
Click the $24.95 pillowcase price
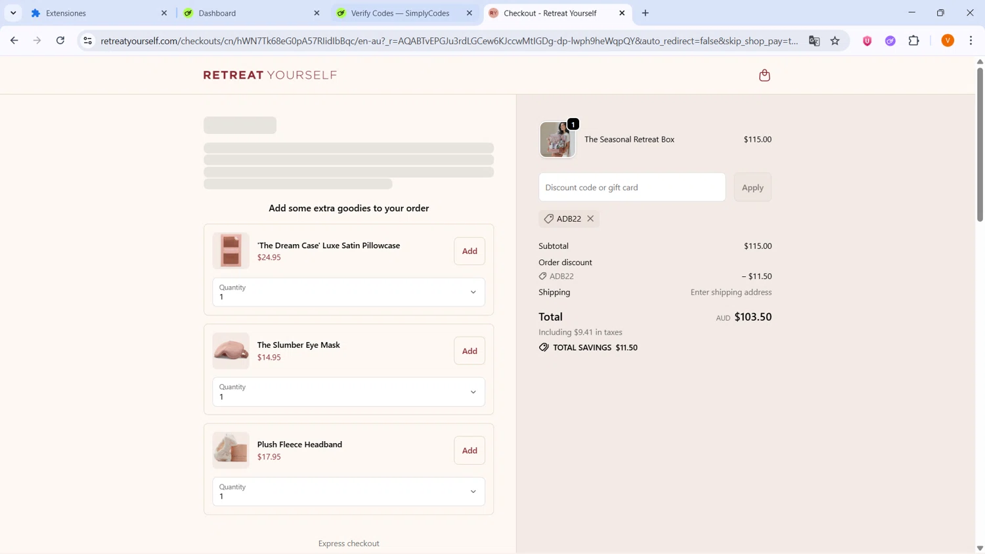[269, 257]
